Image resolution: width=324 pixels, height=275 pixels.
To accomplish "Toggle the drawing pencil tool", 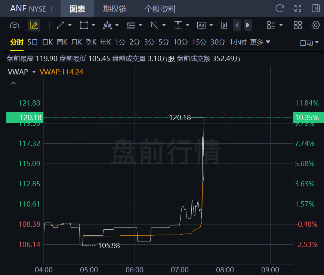I will (34, 25).
